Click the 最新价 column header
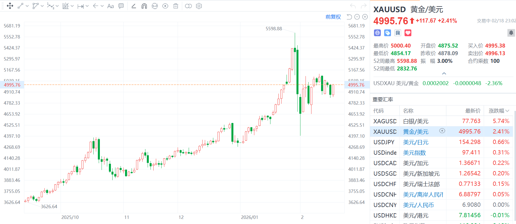 point(473,111)
